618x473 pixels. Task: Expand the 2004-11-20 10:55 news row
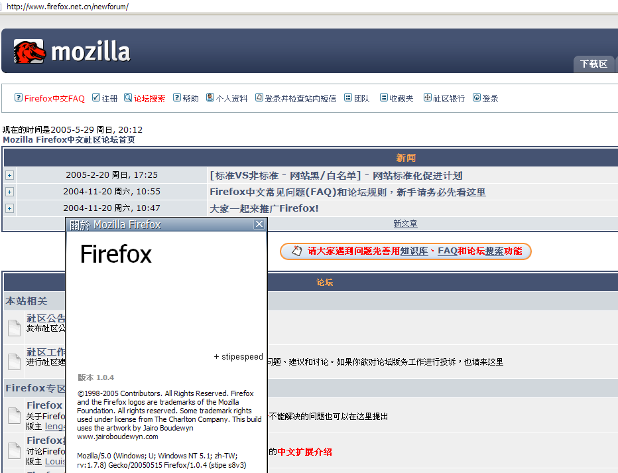coord(9,192)
